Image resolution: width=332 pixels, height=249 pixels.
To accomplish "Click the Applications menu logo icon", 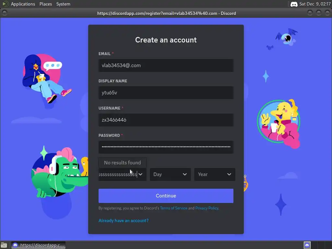I will pos(5,4).
